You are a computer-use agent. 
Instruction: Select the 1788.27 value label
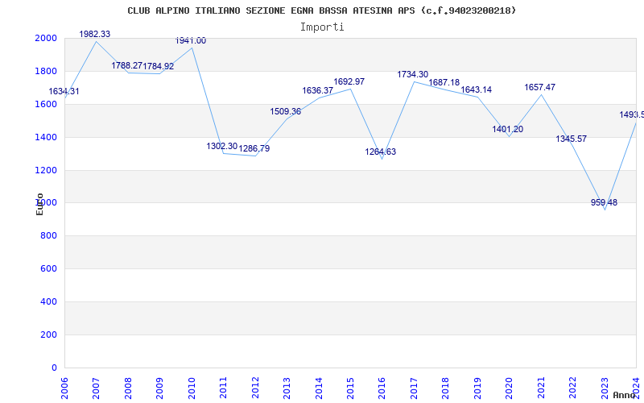[127, 65]
